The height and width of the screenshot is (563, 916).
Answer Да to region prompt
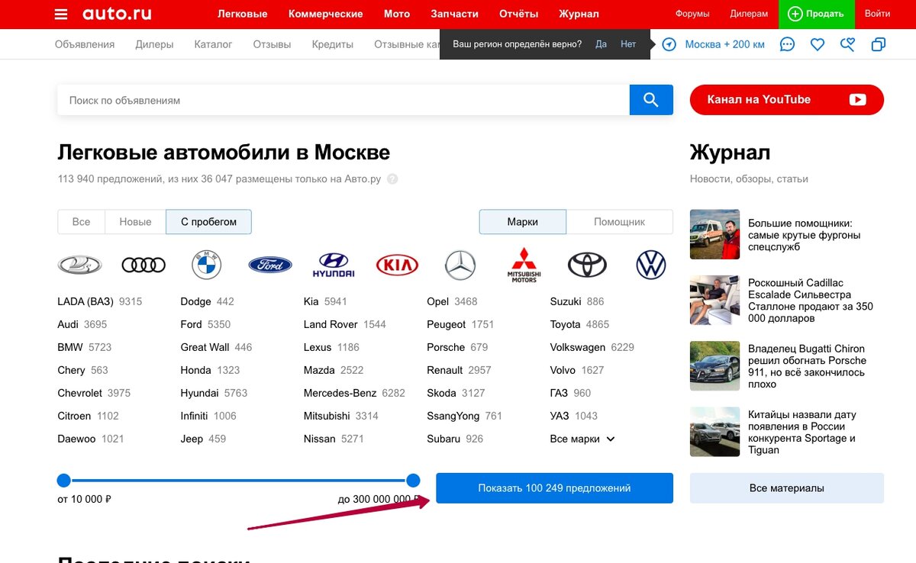[602, 44]
